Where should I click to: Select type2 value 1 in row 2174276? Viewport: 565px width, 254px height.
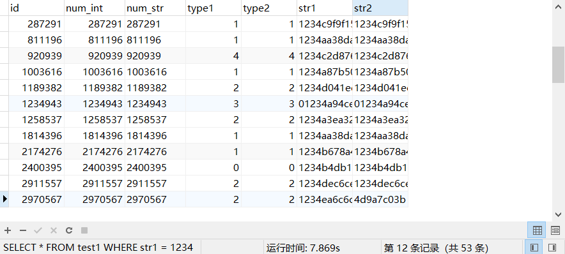tap(269, 151)
